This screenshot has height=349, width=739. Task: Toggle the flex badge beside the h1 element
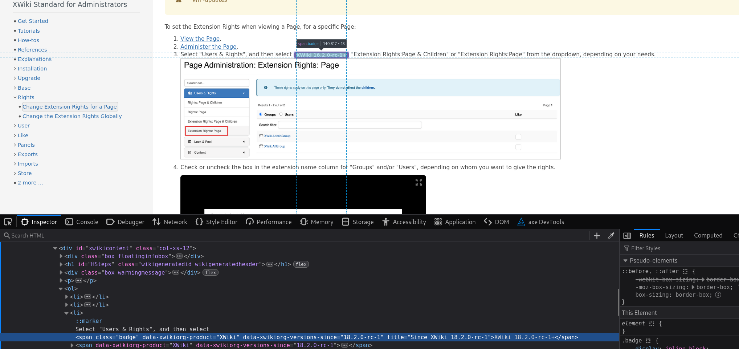[301, 264]
